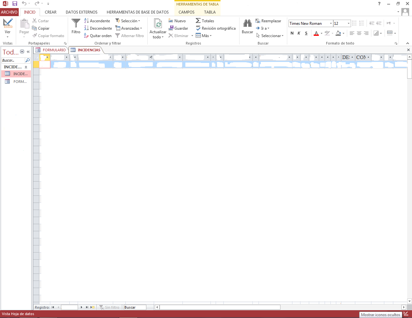Open the Times New Roman font dropdown
The image size is (412, 318).
click(331, 24)
